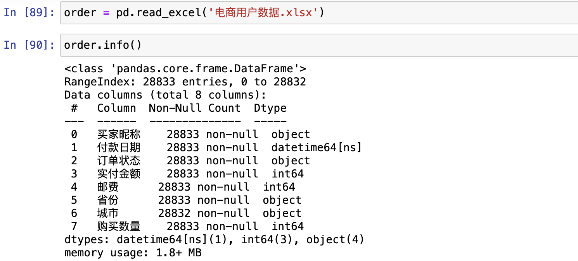Click the pandas.core.frame.DataFrame class output line
The image size is (578, 261).
coord(185,69)
